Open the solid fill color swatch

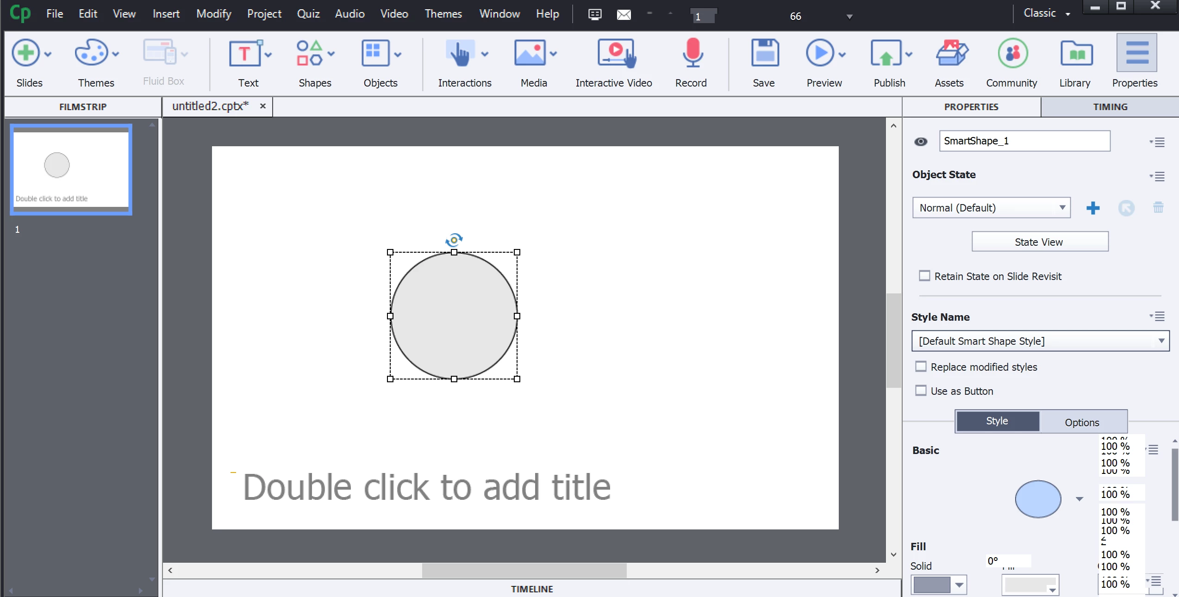tap(932, 585)
